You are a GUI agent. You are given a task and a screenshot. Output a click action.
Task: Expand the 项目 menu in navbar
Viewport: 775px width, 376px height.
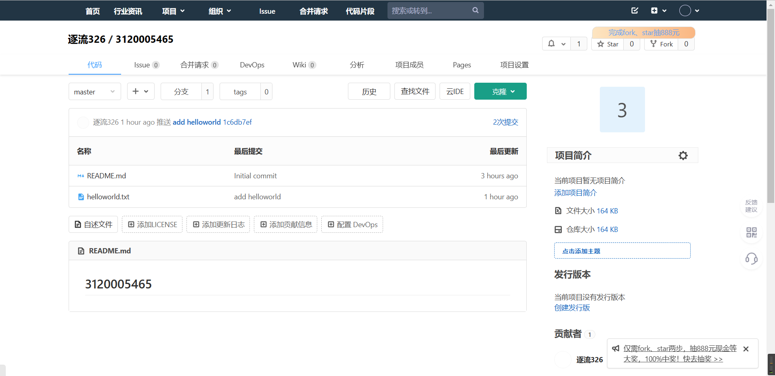[x=173, y=11]
